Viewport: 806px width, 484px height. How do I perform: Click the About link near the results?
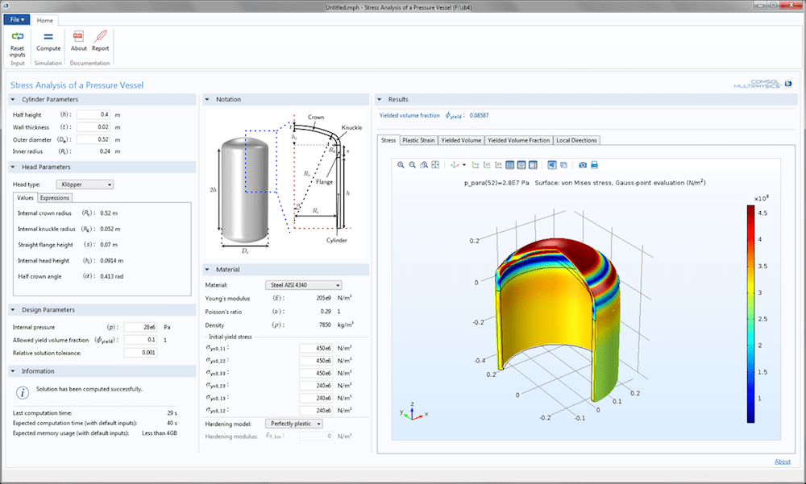(x=783, y=461)
